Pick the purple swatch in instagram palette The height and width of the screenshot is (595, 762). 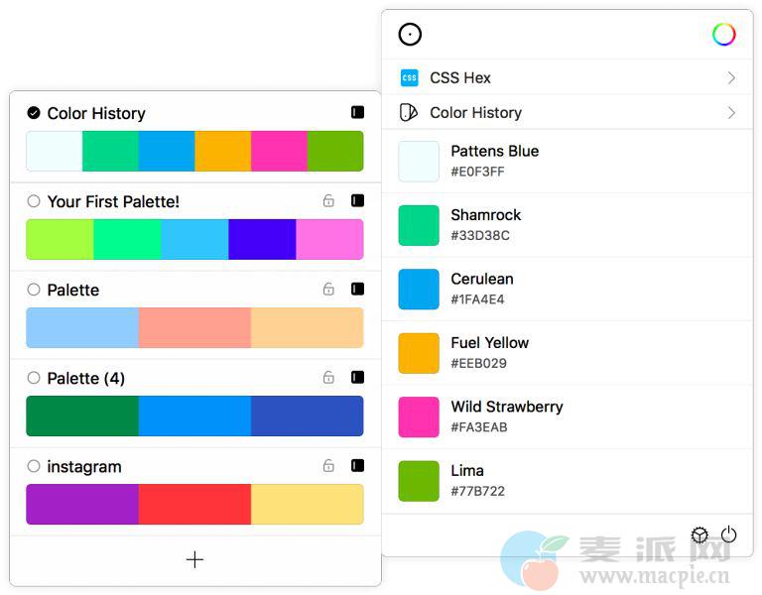(82, 504)
